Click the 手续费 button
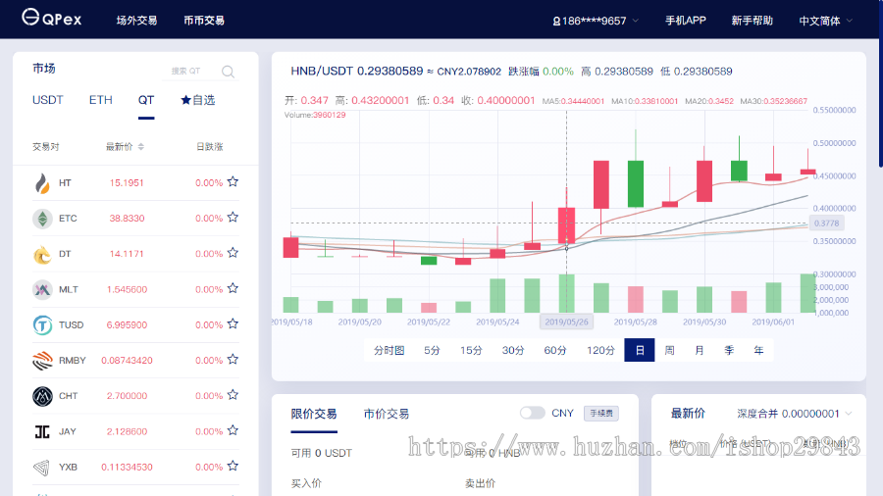 (x=600, y=414)
